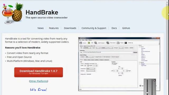Visit the GitHub navigation link
This screenshot has width=169, height=95.
pyautogui.click(x=126, y=28)
